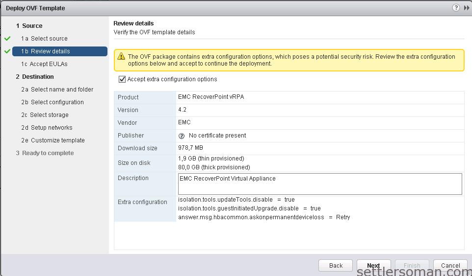This screenshot has width=472, height=276.
Task: Click green checkmark beside Select source
Action: click(x=7, y=39)
